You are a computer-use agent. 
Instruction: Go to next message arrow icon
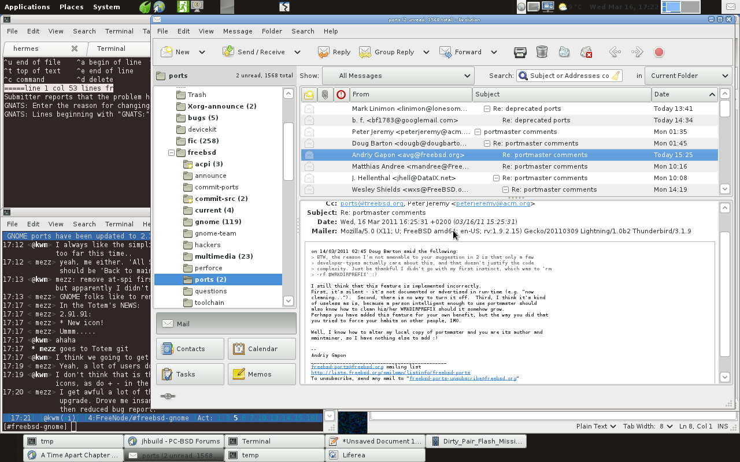[637, 52]
